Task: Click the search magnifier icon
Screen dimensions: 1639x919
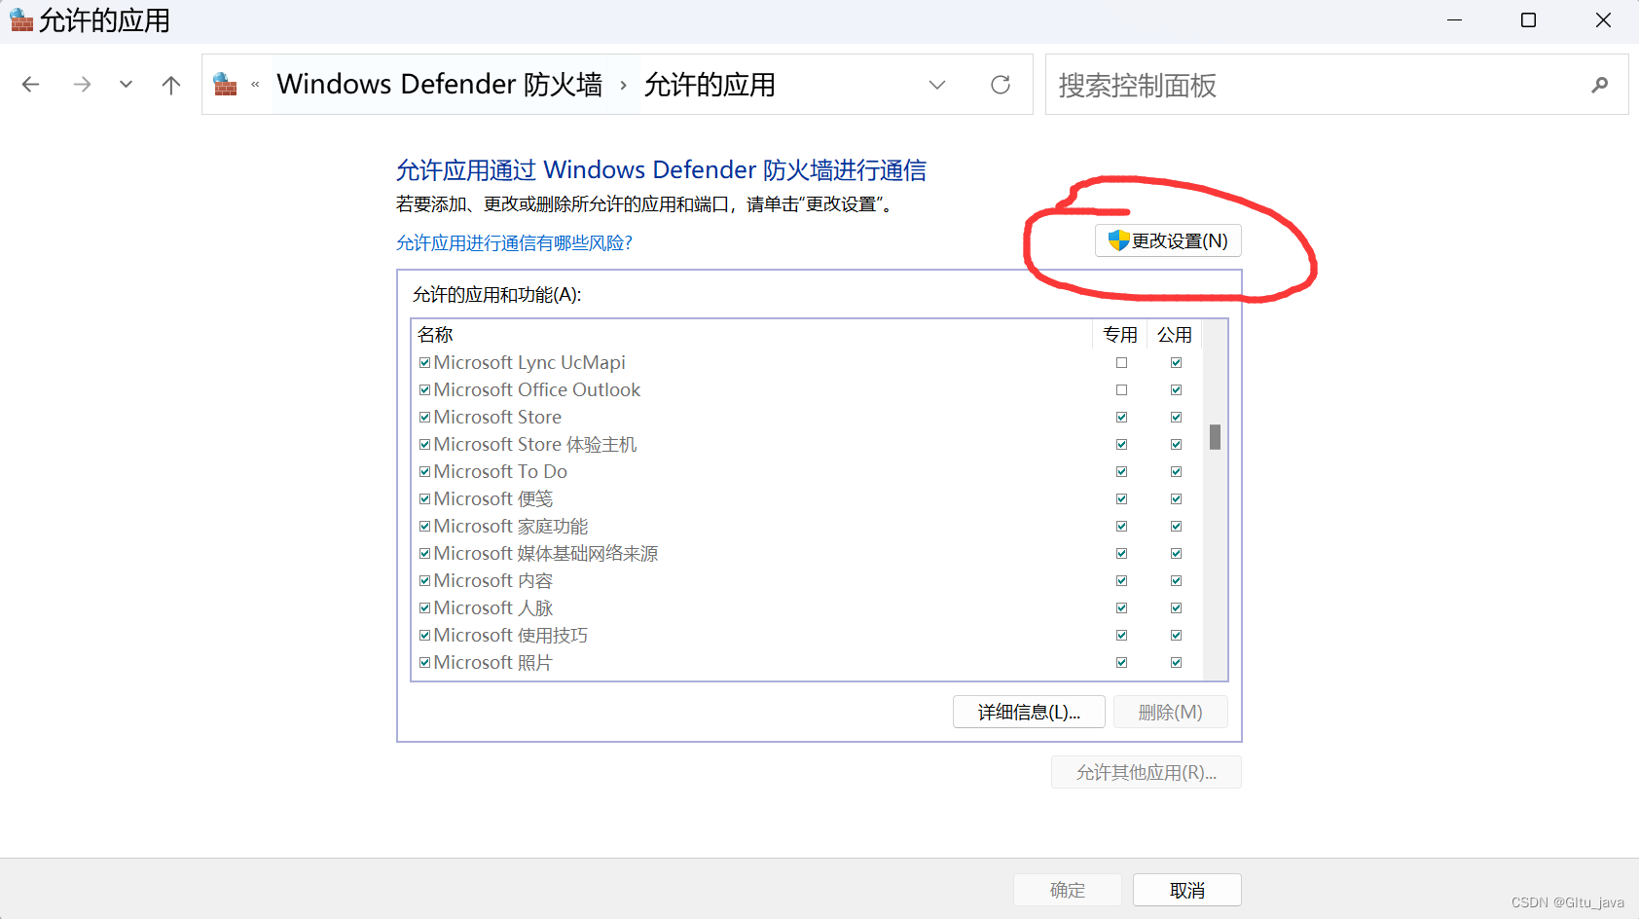Action: [x=1599, y=85]
